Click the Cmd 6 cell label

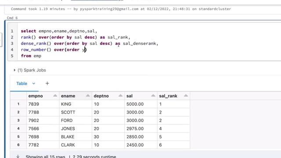(x=12, y=18)
